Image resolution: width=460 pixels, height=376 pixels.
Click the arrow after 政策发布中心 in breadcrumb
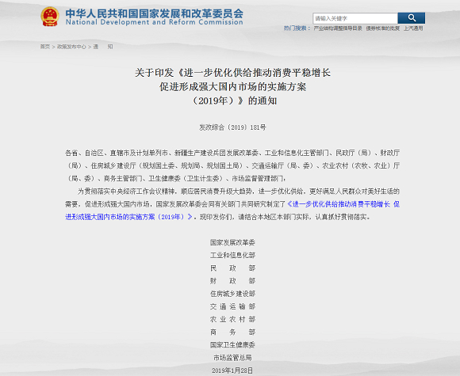[90, 47]
